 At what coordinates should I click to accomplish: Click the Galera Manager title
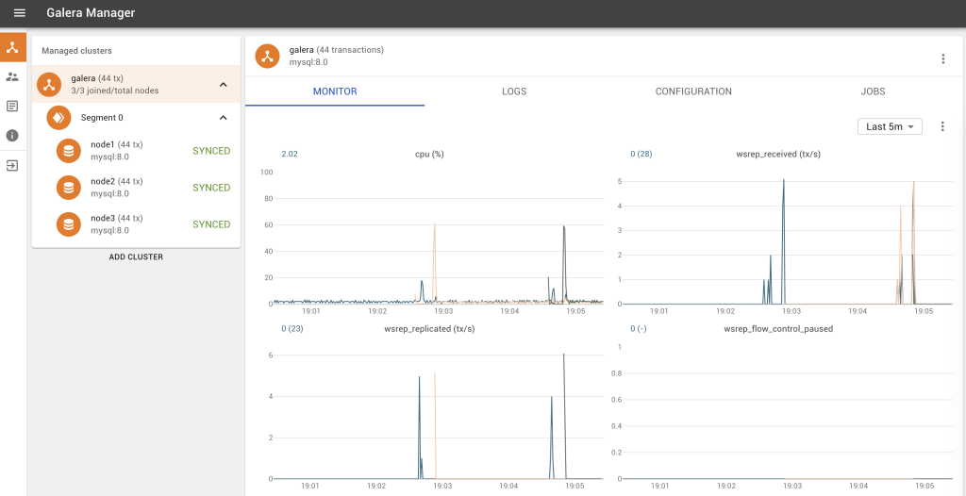click(91, 12)
